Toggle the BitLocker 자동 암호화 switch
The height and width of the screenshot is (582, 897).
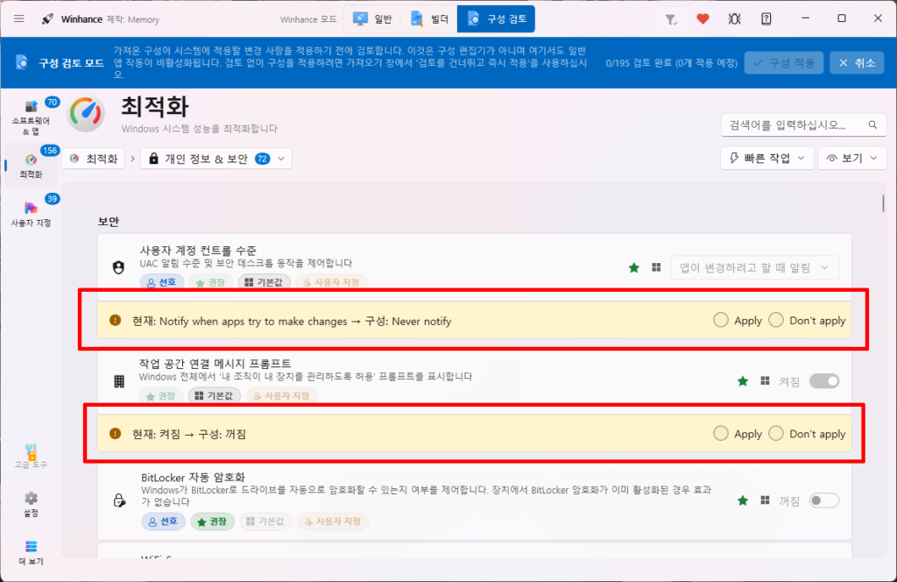(x=824, y=500)
